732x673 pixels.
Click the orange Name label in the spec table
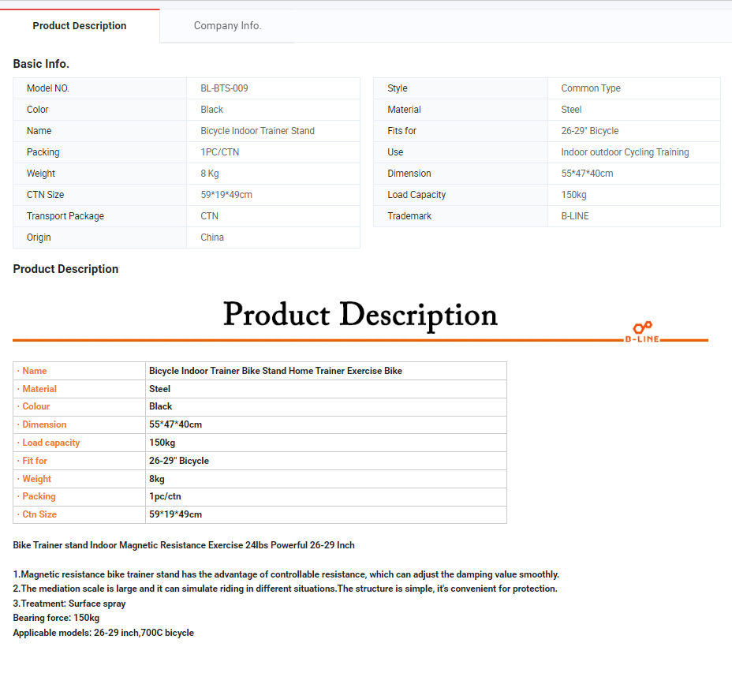click(35, 371)
